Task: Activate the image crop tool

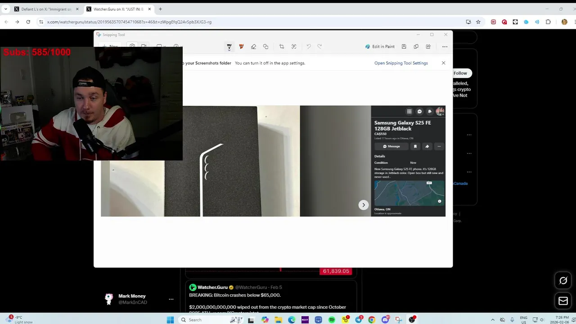Action: [282, 46]
